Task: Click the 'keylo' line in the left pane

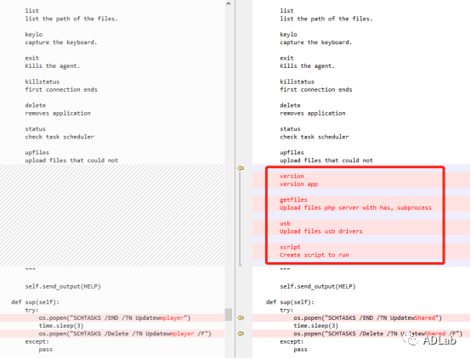Action: point(34,34)
